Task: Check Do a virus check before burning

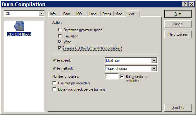Action: pyautogui.click(x=54, y=89)
